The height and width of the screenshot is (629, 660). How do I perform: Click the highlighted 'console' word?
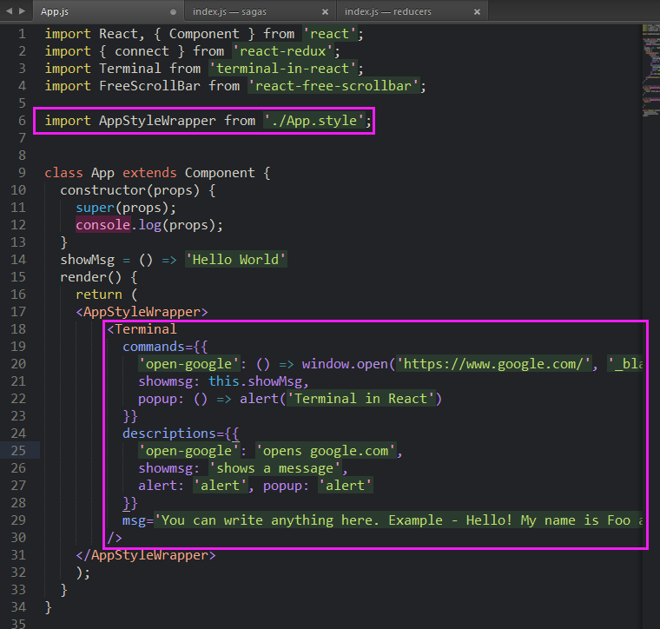[102, 225]
